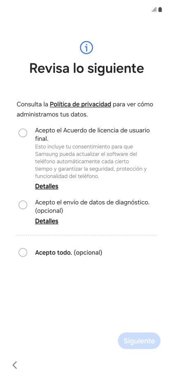Go back using the back arrow
The width and height of the screenshot is (173, 376).
click(x=15, y=365)
